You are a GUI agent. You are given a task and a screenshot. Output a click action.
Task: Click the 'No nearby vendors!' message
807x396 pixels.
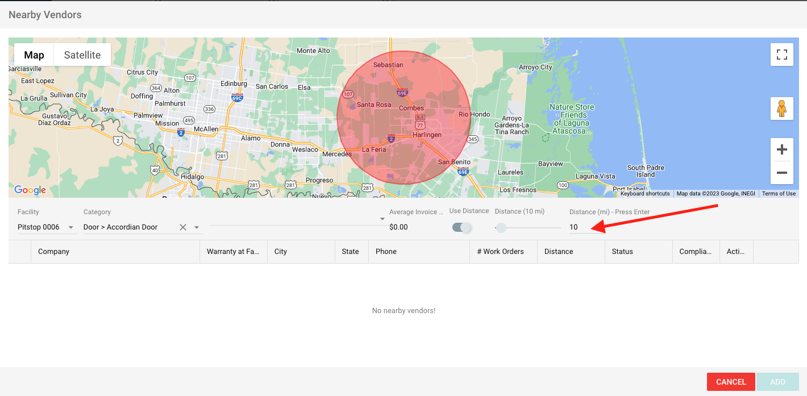coord(403,311)
